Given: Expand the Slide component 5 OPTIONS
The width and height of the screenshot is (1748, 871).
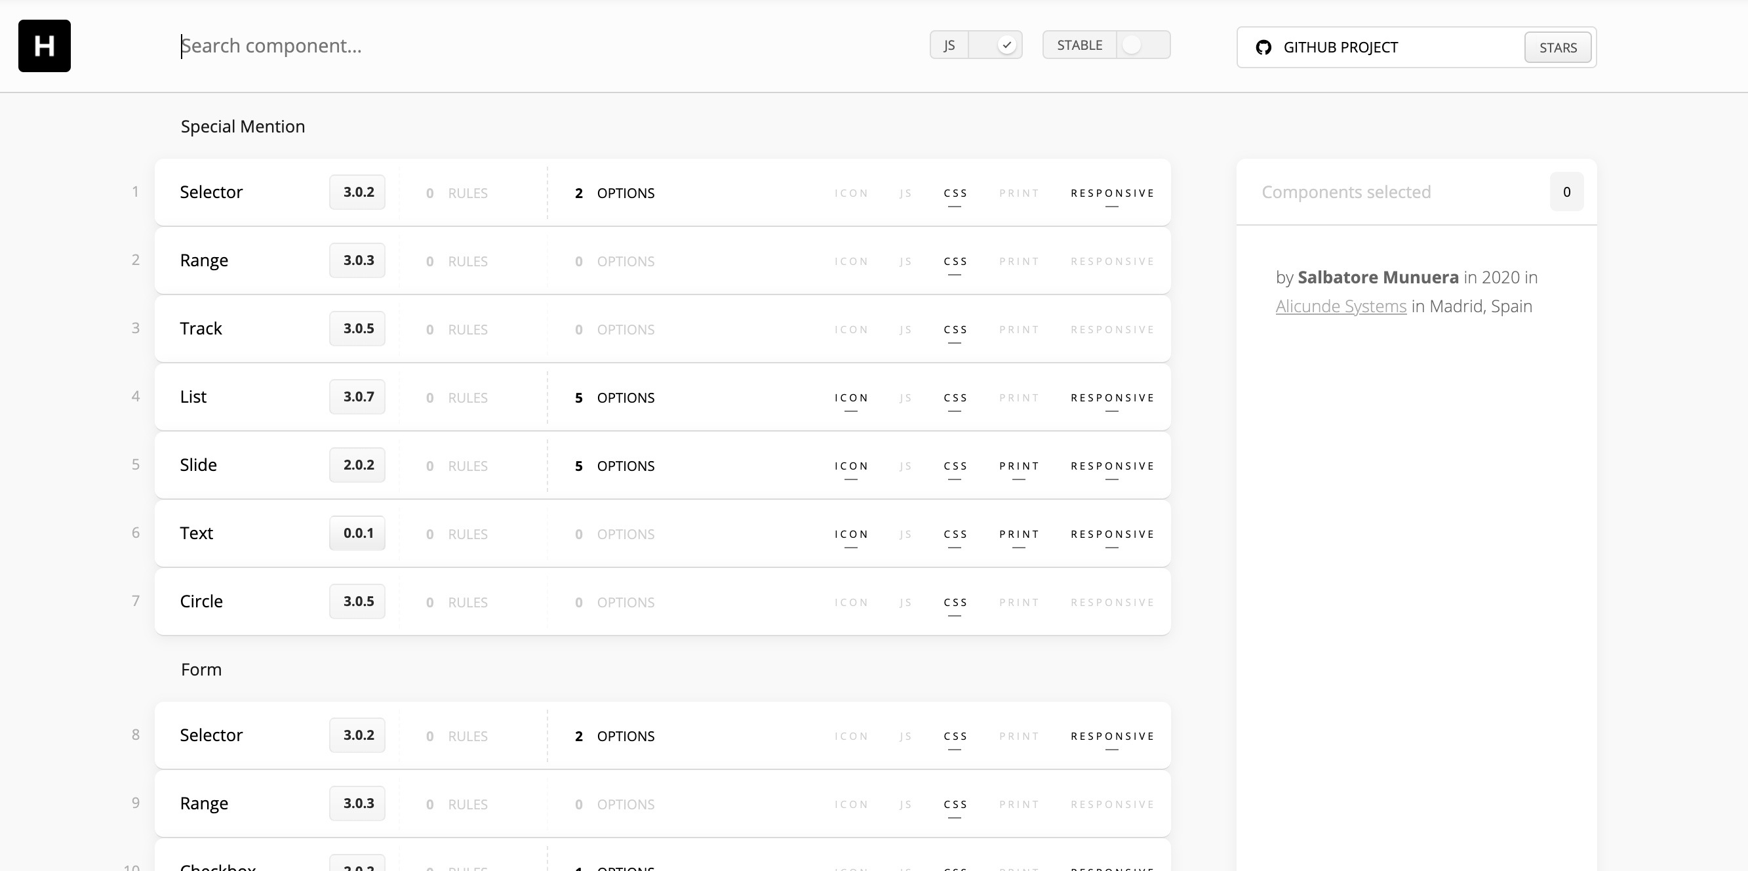Looking at the screenshot, I should pyautogui.click(x=615, y=466).
